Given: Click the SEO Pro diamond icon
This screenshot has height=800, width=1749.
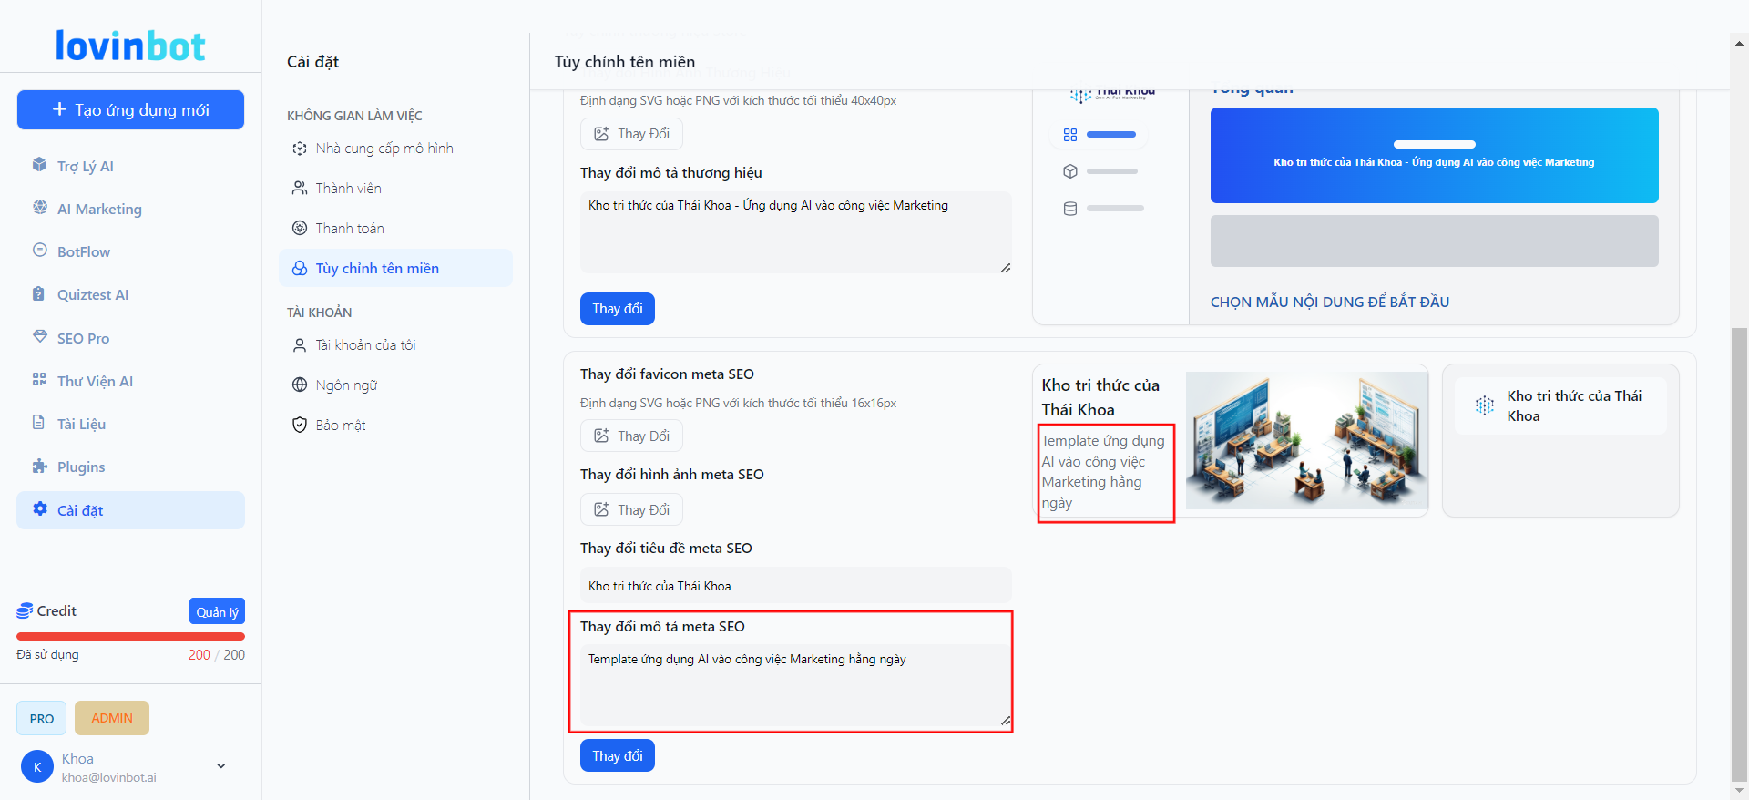Looking at the screenshot, I should coord(39,337).
